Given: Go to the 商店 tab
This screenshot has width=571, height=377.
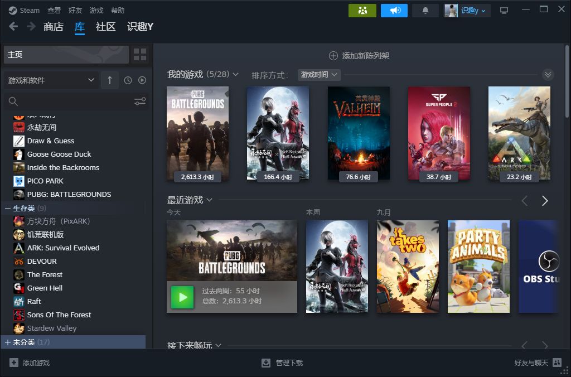Looking at the screenshot, I should tap(53, 27).
